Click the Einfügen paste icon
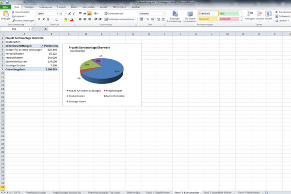The image size is (291, 194). coord(5,15)
